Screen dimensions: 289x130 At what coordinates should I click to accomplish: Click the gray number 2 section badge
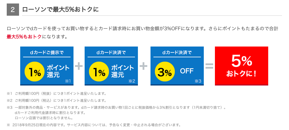coord(13,10)
